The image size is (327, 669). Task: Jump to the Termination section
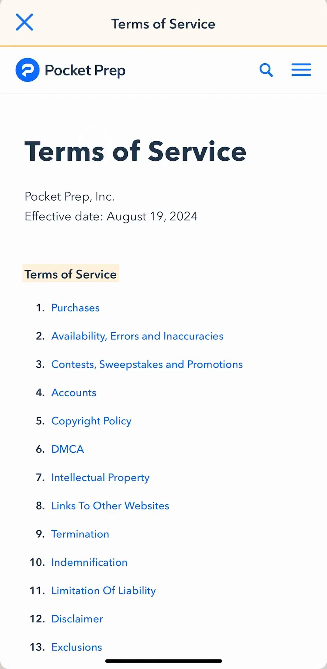pos(80,534)
